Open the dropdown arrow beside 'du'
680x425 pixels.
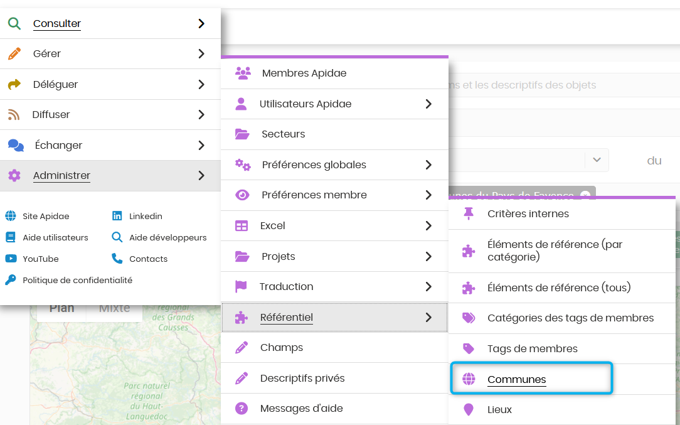coord(597,159)
